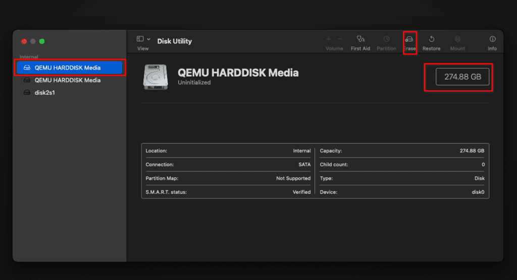Click the Connection: label
Screen dimensions: 517x280
160,165
